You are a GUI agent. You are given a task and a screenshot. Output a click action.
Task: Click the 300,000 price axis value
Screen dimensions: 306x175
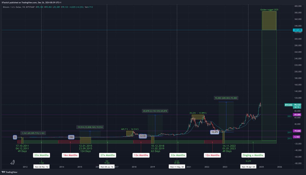pos(298,39)
